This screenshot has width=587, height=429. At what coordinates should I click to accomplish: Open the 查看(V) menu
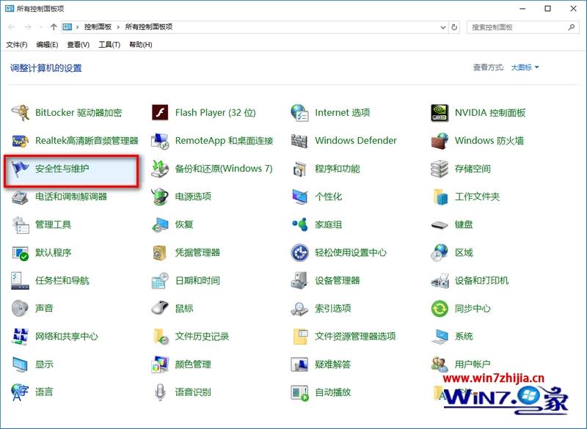click(79, 45)
